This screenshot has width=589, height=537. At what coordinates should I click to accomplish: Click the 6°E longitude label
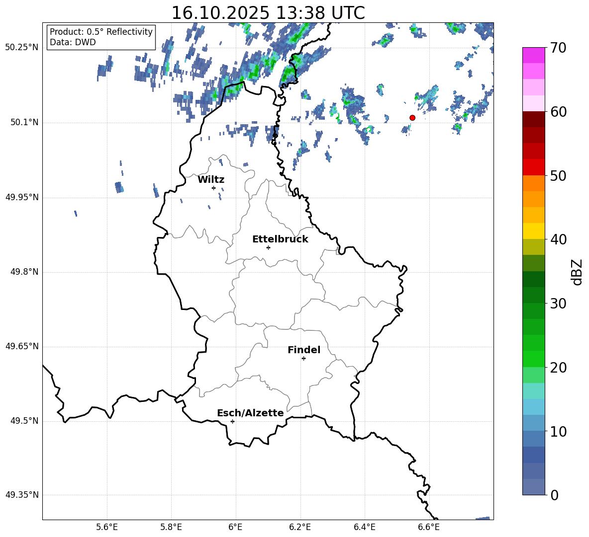[235, 527]
